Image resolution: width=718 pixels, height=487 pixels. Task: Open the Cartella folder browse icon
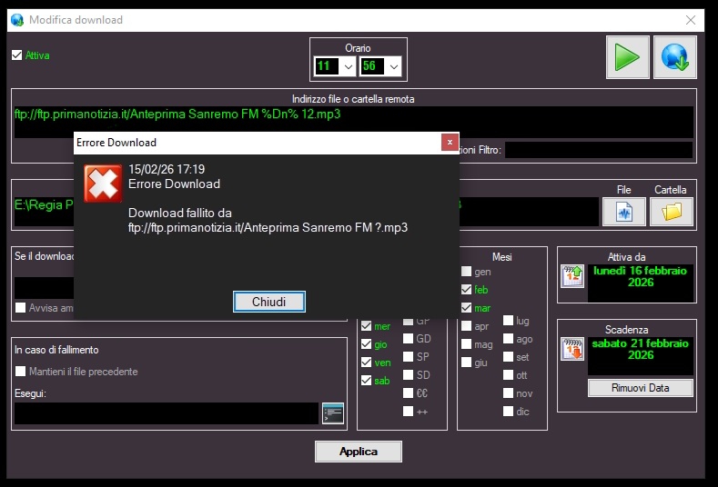tap(671, 212)
